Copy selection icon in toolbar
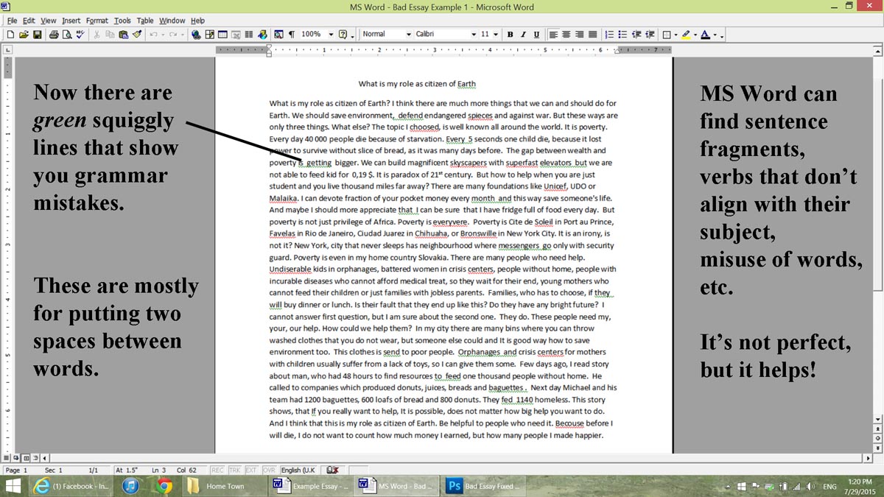Screen dimensions: 884x497 (x=110, y=35)
